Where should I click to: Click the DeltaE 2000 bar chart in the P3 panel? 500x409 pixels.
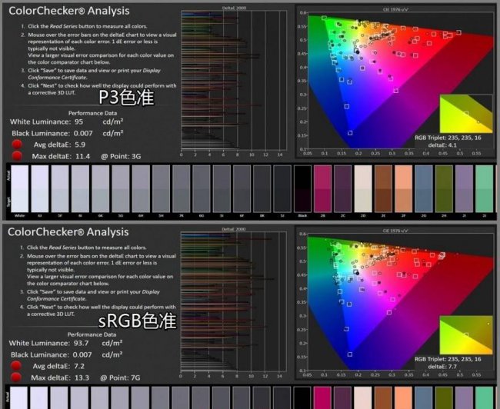pyautogui.click(x=234, y=80)
